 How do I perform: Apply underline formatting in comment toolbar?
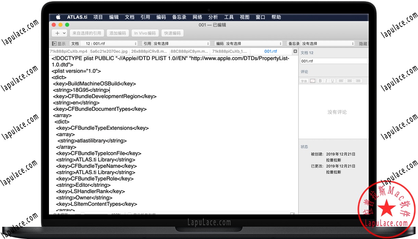coord(332,81)
